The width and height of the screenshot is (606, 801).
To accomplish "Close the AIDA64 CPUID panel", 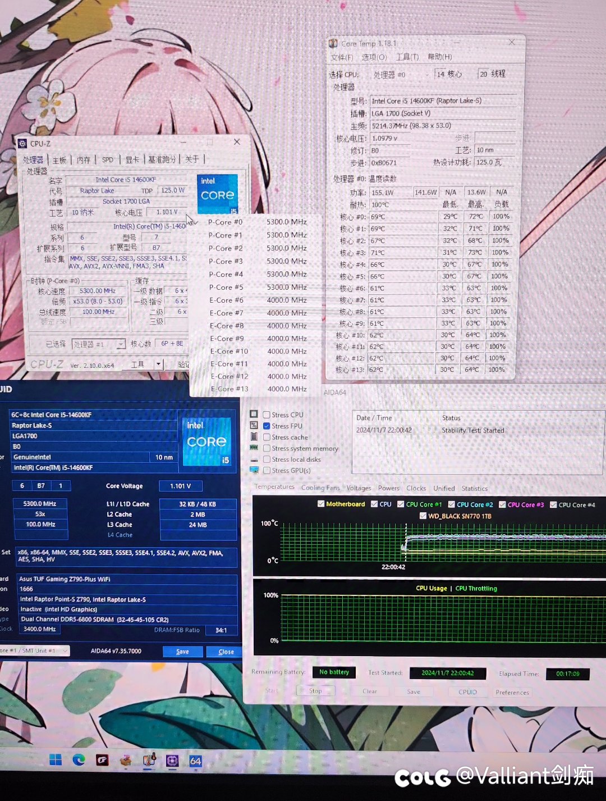I will click(x=226, y=652).
